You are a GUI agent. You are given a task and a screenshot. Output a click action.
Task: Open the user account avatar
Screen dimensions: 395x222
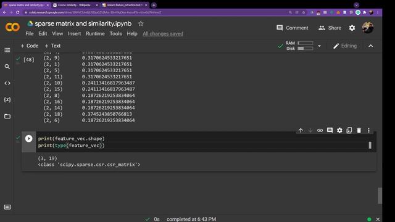[368, 28]
